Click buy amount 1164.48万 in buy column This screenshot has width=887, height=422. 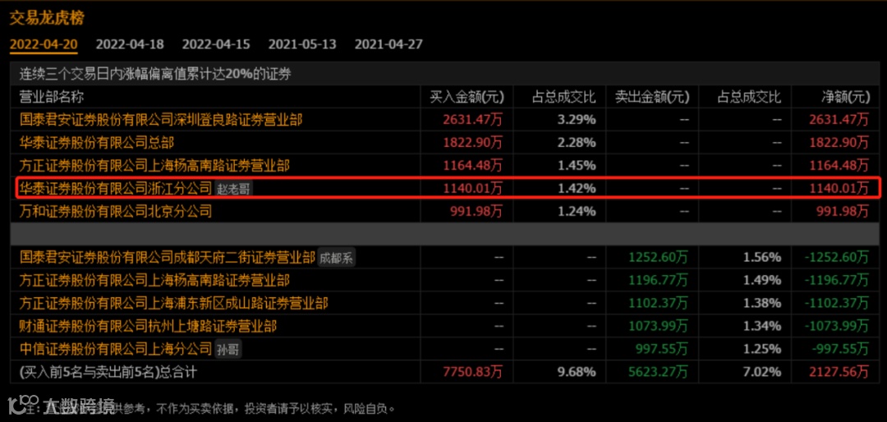pos(473,166)
